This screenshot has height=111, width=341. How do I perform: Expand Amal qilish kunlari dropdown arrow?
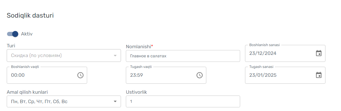click(115, 102)
